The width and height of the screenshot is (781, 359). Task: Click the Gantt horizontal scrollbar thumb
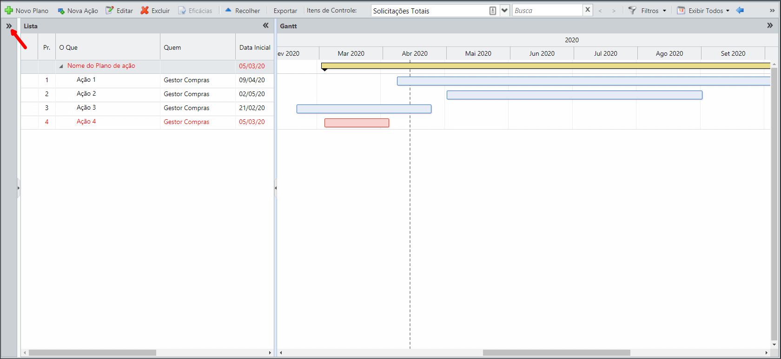coord(556,353)
